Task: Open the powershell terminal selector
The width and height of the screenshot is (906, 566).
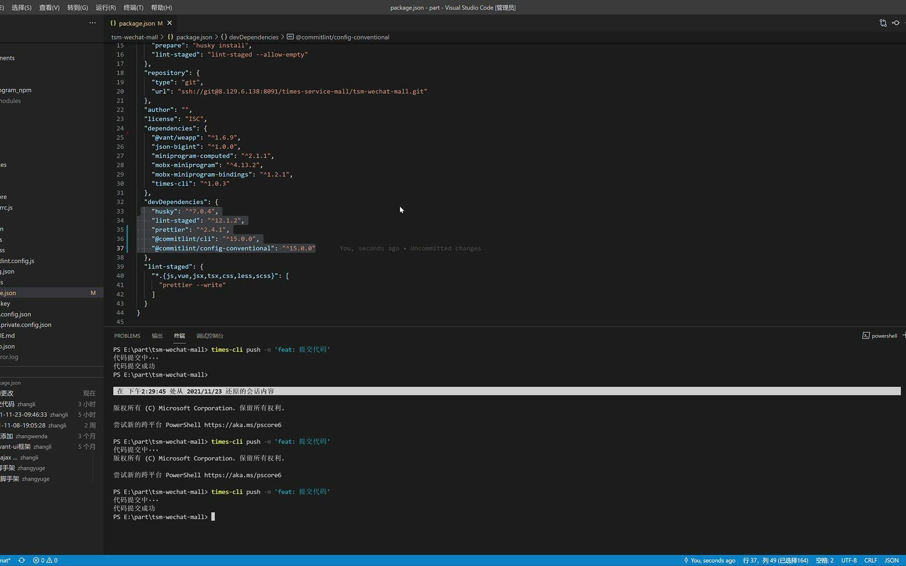Action: coord(880,336)
